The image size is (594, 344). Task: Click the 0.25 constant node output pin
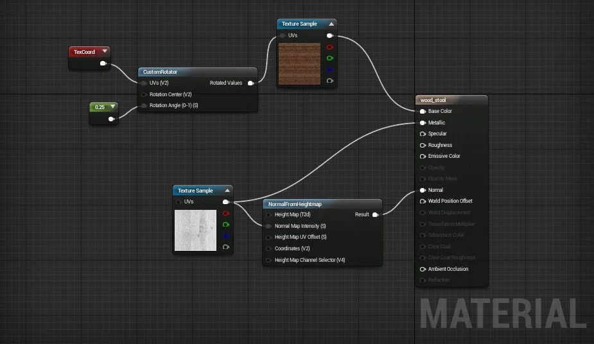click(x=111, y=119)
